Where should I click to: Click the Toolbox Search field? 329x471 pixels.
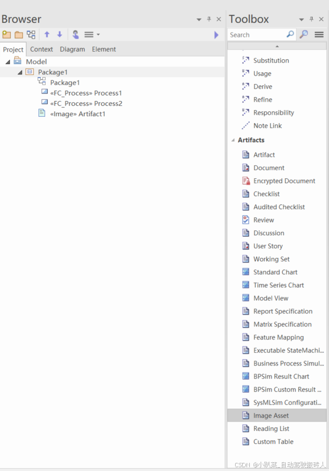(x=257, y=35)
